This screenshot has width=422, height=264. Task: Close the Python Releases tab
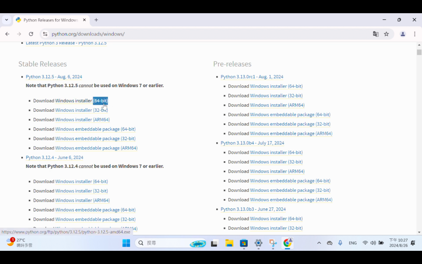tap(84, 20)
